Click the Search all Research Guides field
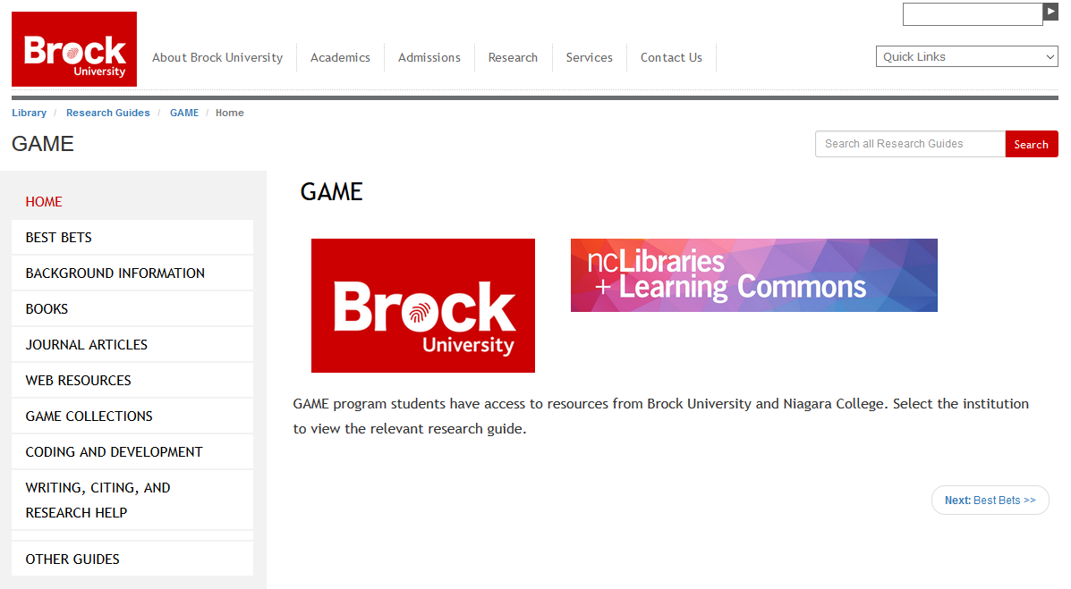 910,144
